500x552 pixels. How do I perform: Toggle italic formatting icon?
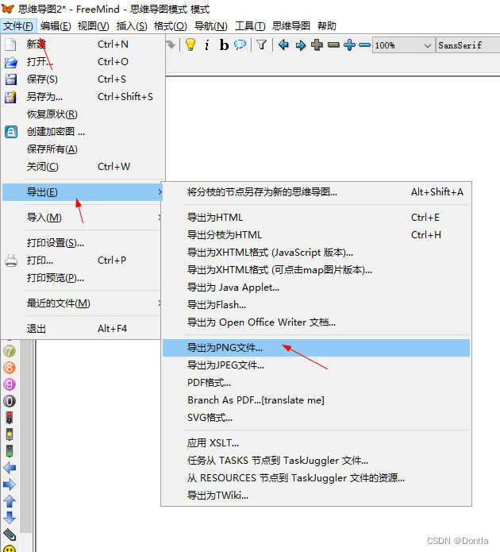click(207, 45)
